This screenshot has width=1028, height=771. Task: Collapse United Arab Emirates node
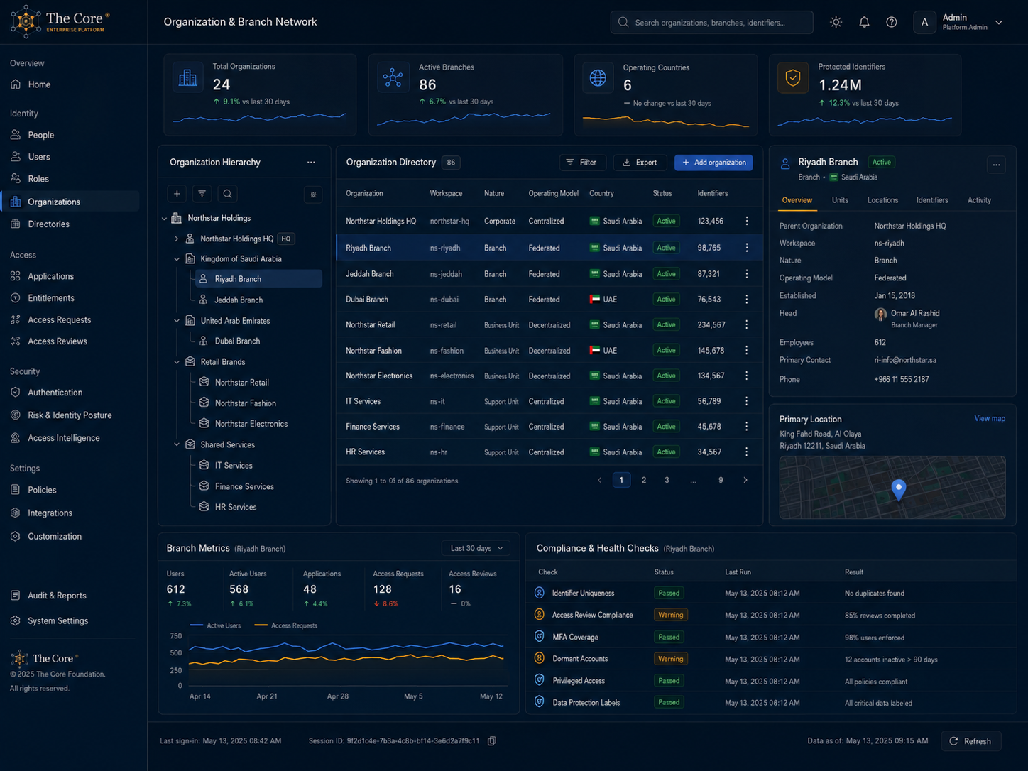177,321
